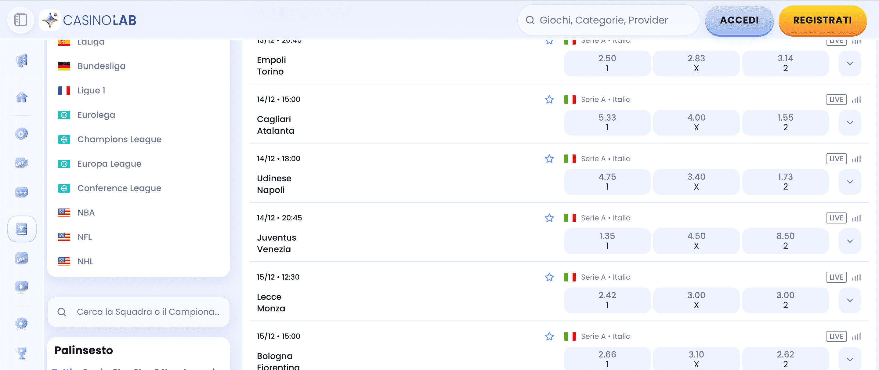879x370 pixels.
Task: Click the megaphone promotions icon
Action: click(x=21, y=61)
